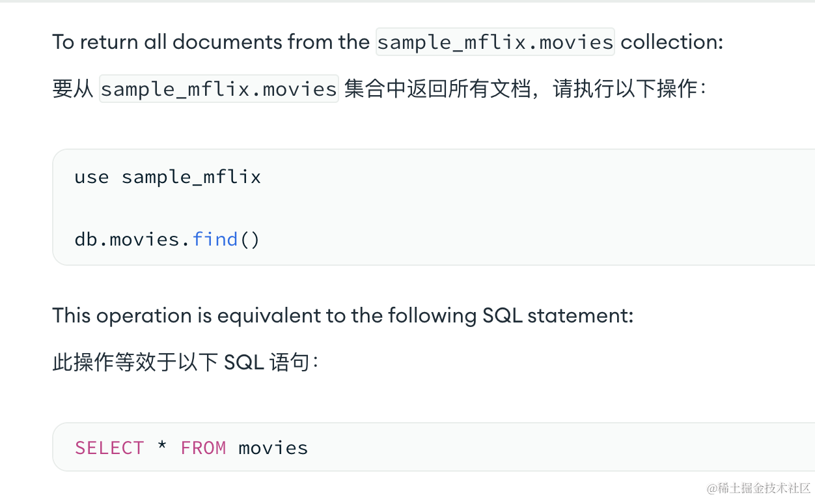815x499 pixels.
Task: Click "movies" in the SQL code block
Action: point(273,448)
